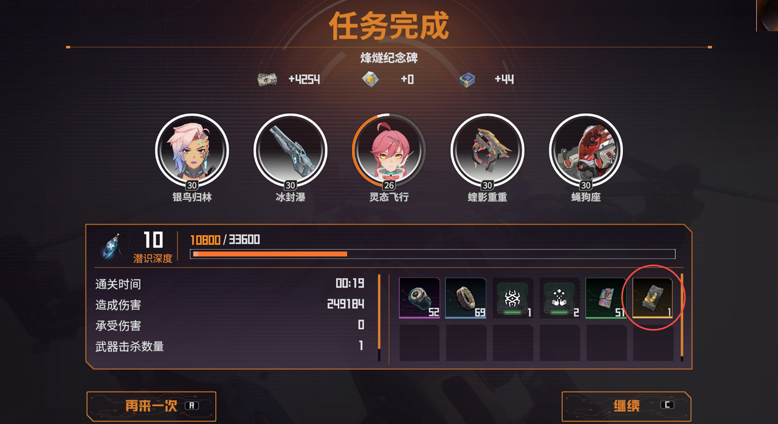The height and width of the screenshot is (424, 778).
Task: Click the 造成伤害 stat row
Action: pyautogui.click(x=230, y=305)
